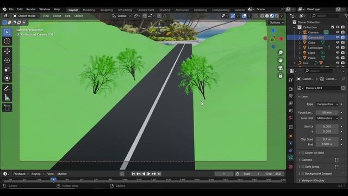348x196 pixels.
Task: Open the Camera Object Data properties tab
Action: pyautogui.click(x=291, y=158)
